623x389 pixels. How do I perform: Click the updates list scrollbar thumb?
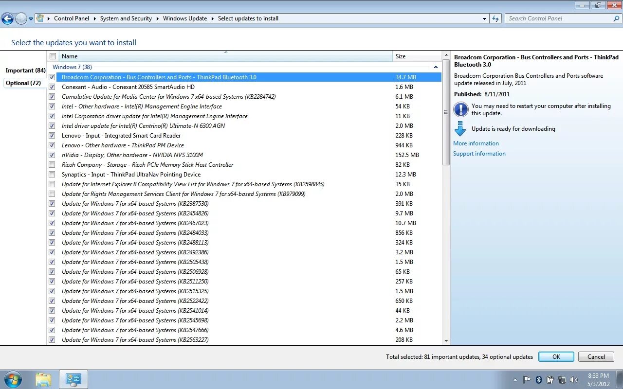[446, 111]
